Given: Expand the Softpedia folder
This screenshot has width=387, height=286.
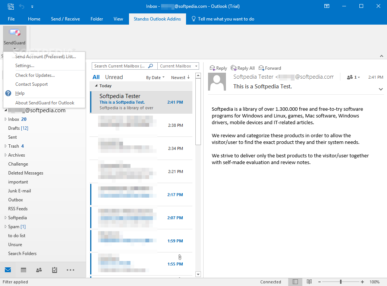Looking at the screenshot, I should [6, 218].
